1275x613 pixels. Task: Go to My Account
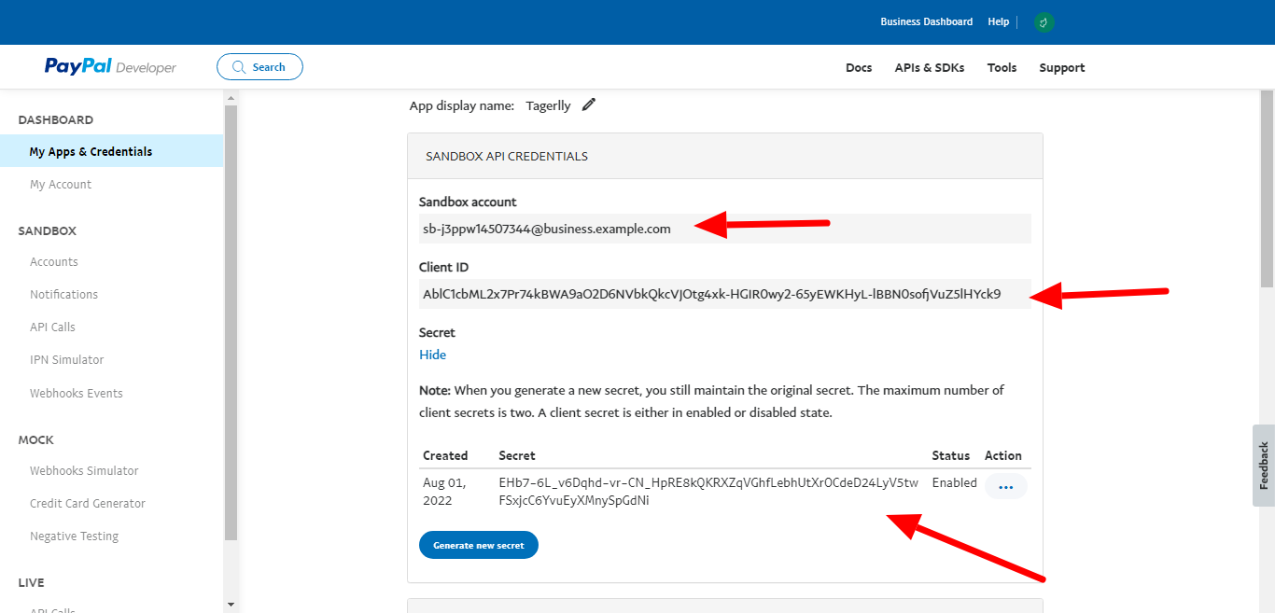(x=61, y=185)
